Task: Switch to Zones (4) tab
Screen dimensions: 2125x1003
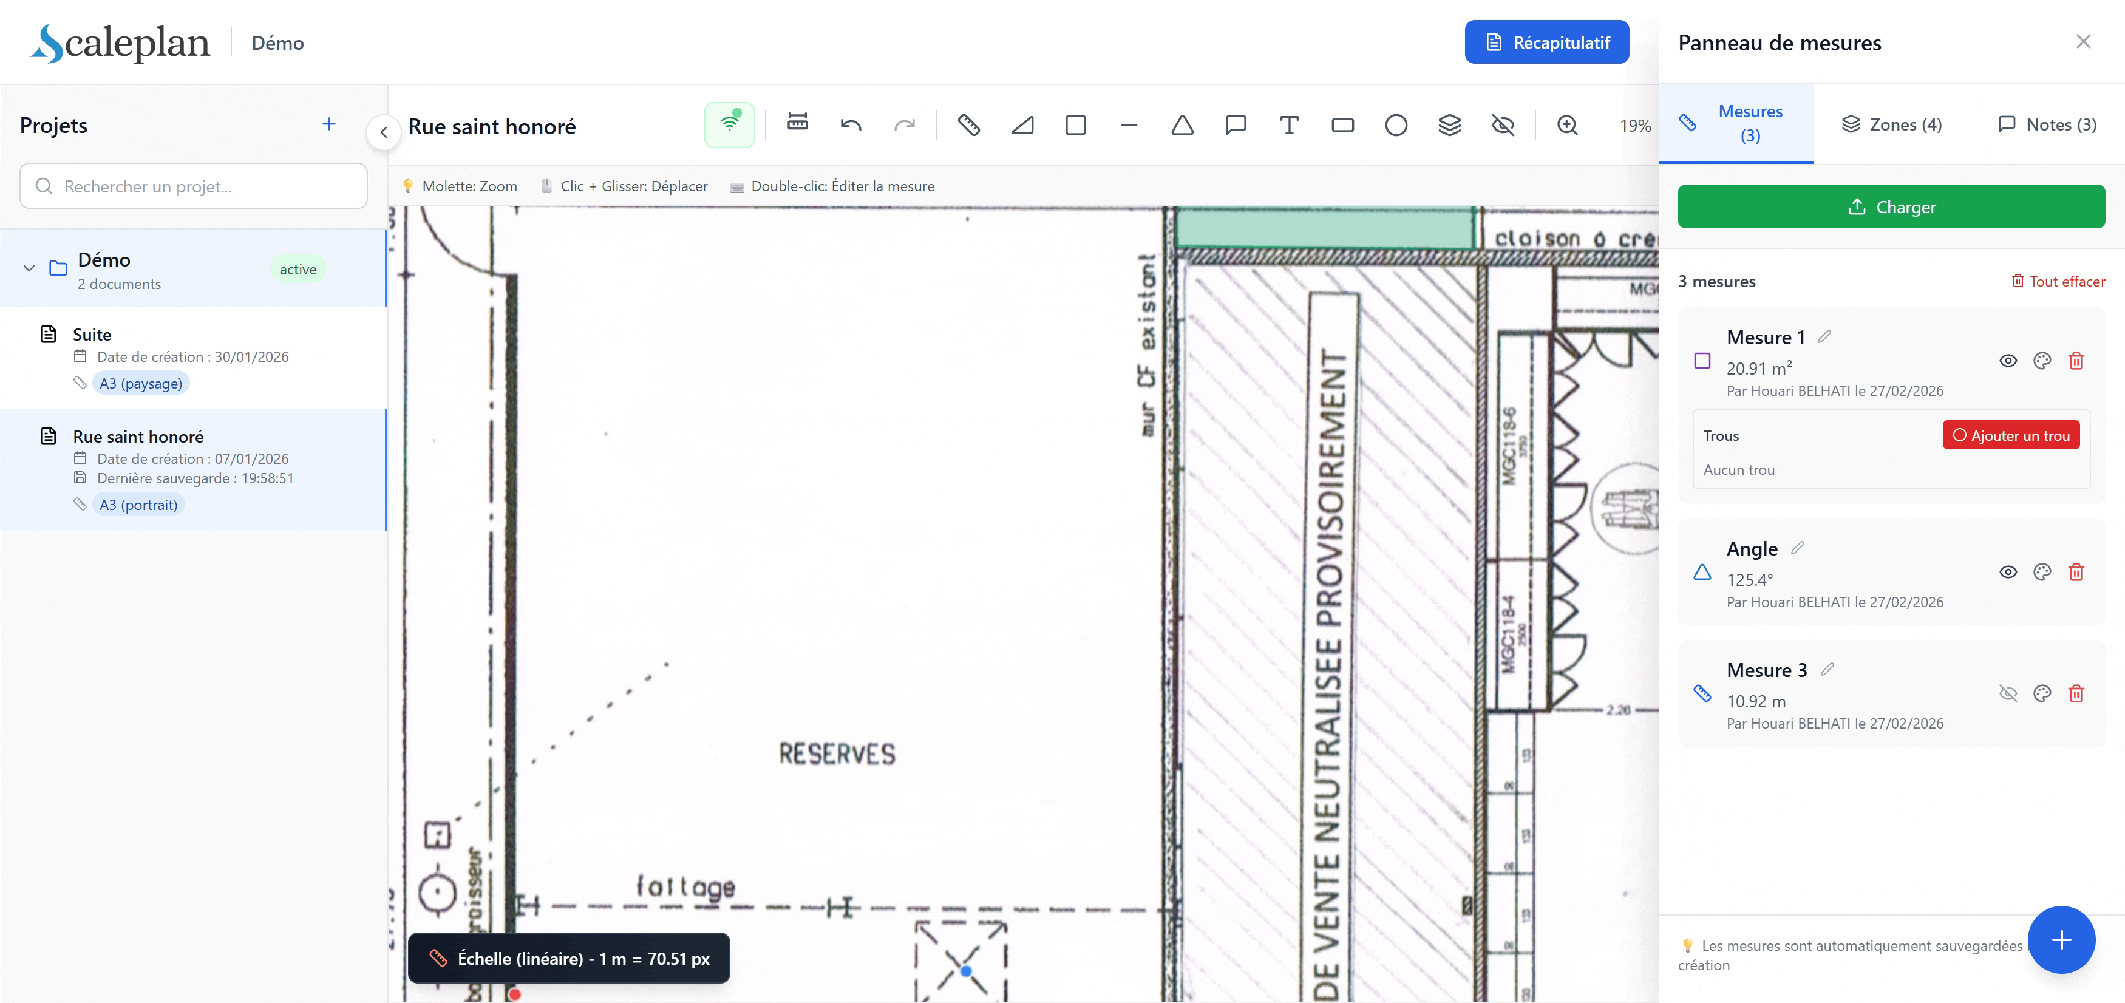Action: click(x=1891, y=124)
